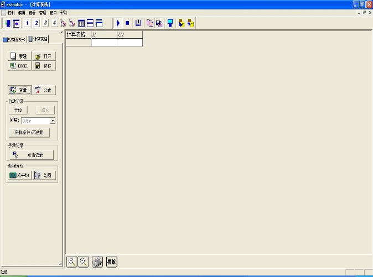Switch to the 计算表格 tab
Screen dimensions: 373x277
[38, 39]
